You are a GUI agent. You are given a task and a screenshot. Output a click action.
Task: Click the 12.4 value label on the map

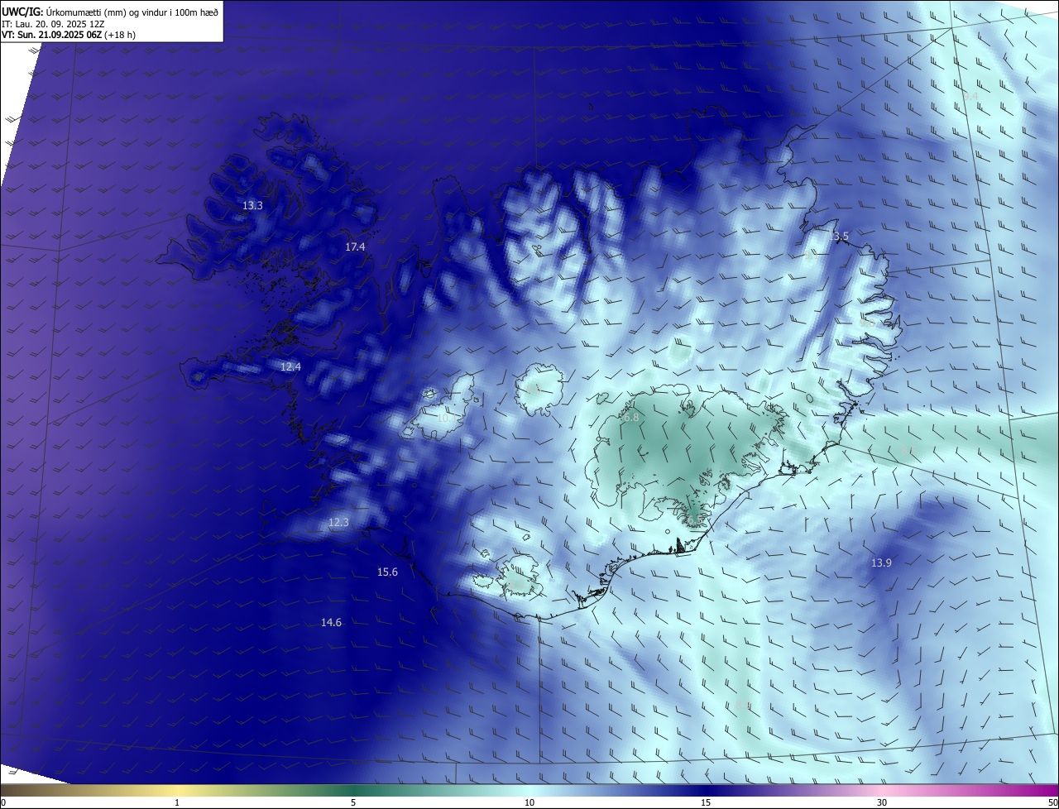coord(290,366)
